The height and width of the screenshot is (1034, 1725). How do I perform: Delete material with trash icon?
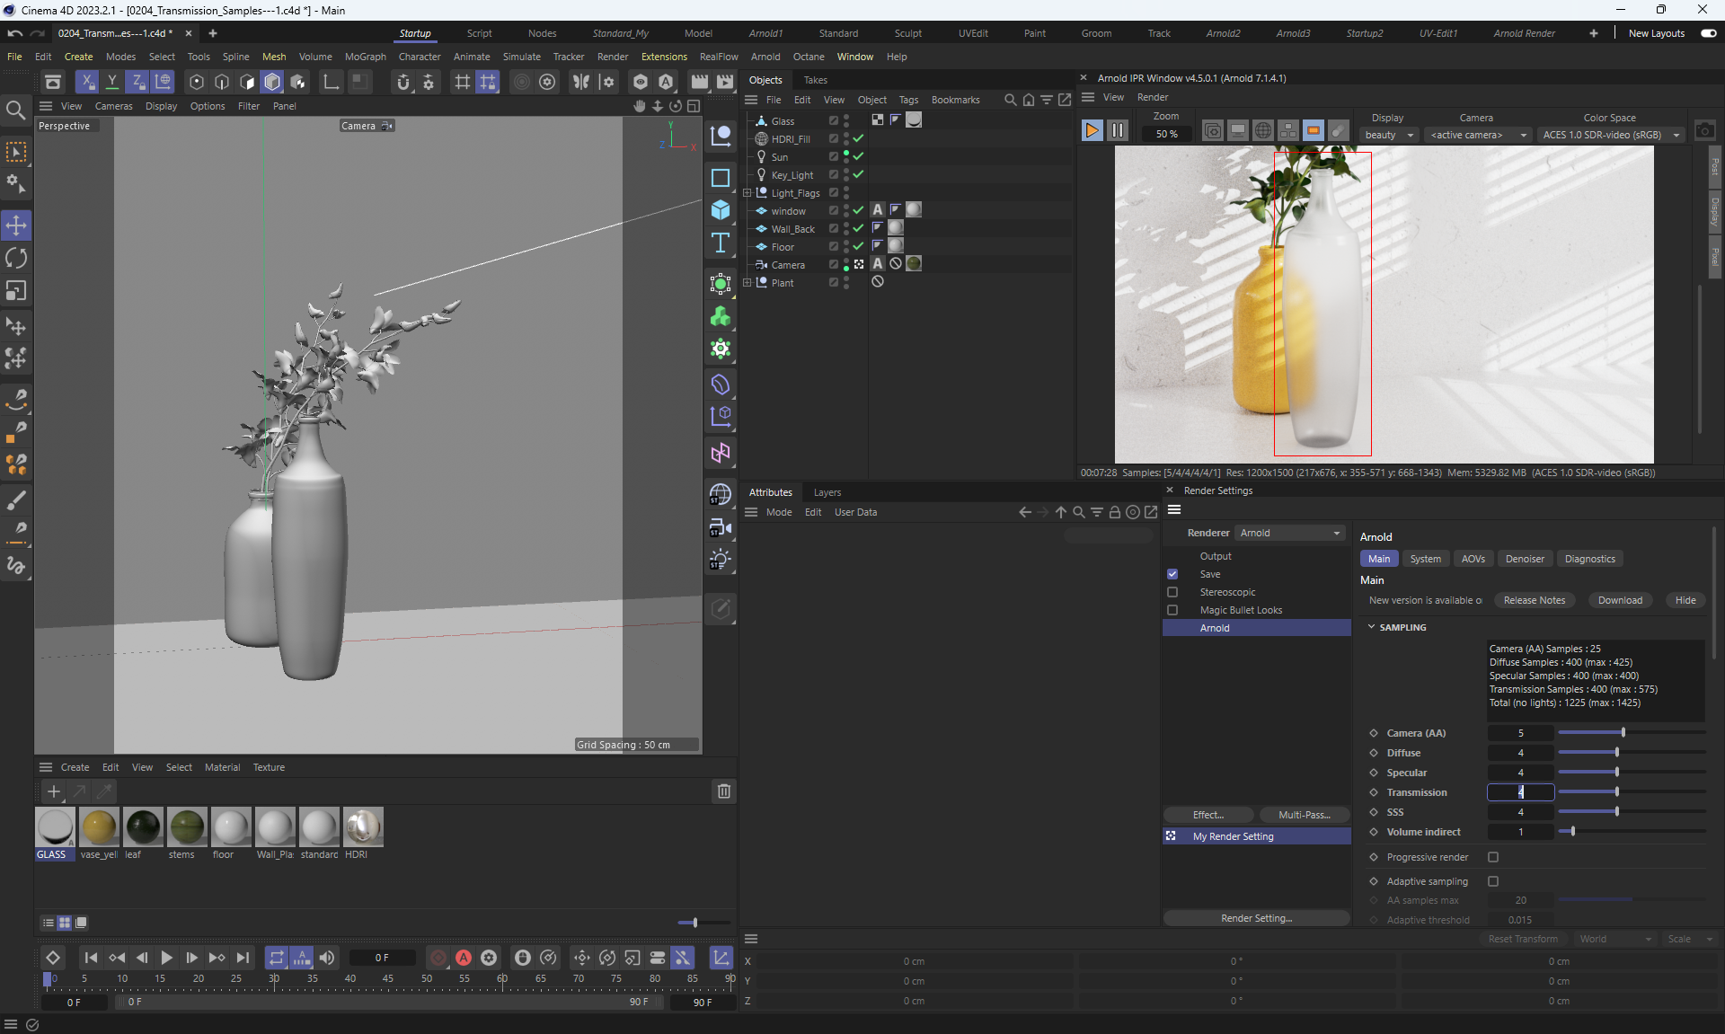click(x=723, y=791)
